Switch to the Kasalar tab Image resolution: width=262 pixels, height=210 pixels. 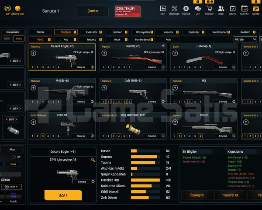point(169,32)
